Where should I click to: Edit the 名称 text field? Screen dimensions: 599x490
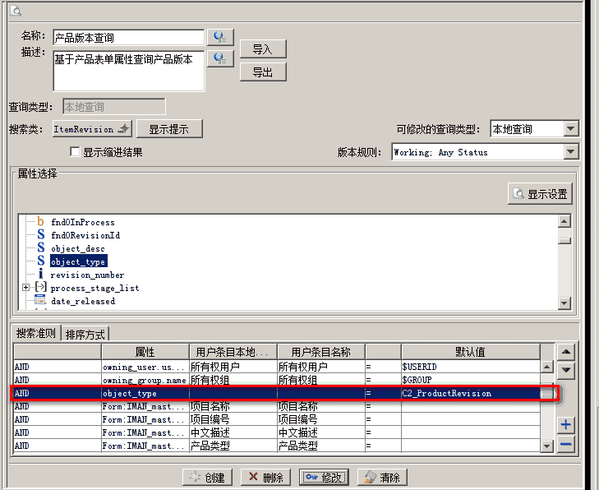(129, 38)
